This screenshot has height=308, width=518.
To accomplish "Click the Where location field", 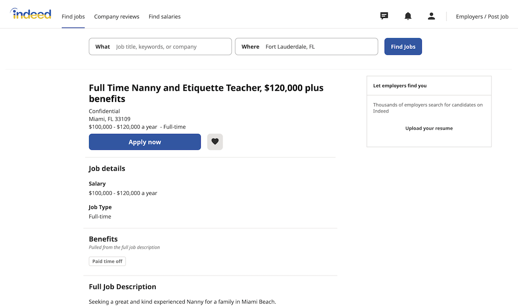I will click(319, 47).
